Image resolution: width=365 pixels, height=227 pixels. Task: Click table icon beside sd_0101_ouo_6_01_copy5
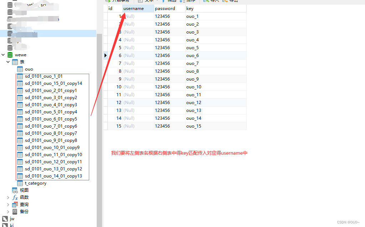point(20,119)
